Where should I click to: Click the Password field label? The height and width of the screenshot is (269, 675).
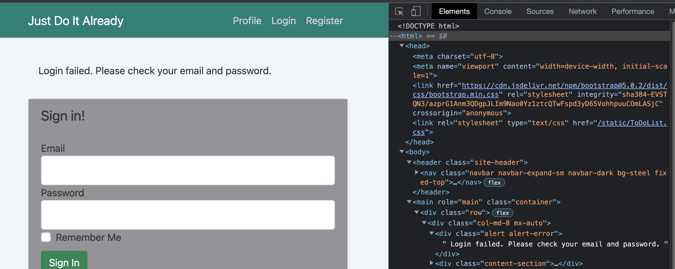pos(62,193)
